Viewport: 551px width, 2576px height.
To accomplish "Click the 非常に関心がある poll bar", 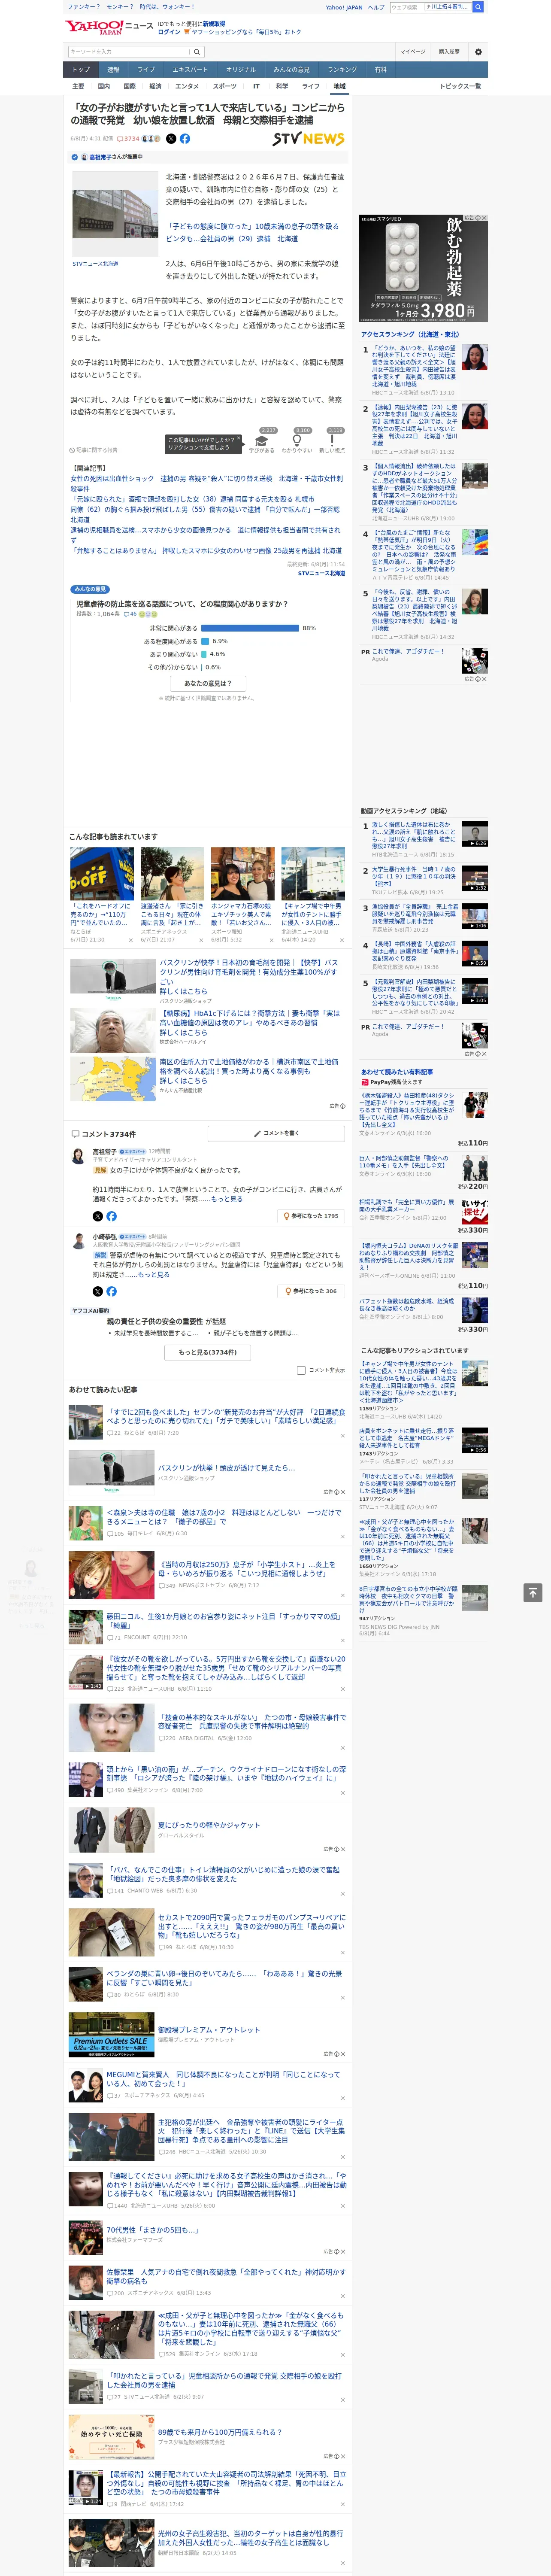I will pyautogui.click(x=251, y=628).
